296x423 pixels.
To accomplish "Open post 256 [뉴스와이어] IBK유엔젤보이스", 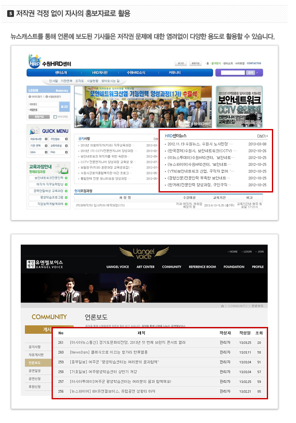I will pos(112,391).
